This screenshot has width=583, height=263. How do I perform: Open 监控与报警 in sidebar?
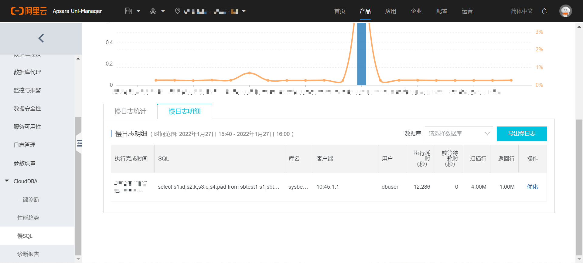(x=27, y=90)
